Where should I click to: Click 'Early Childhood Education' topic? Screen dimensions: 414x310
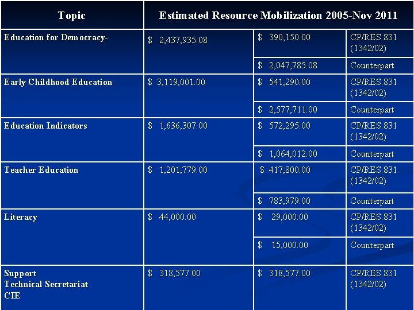pos(72,96)
